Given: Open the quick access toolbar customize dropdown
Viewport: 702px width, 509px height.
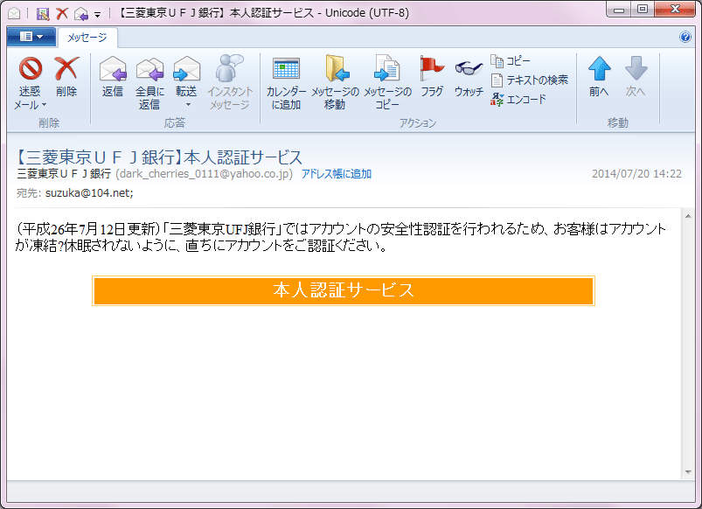Looking at the screenshot, I should pos(98,15).
